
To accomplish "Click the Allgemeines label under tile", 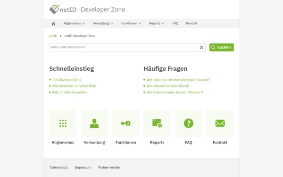I will pyautogui.click(x=63, y=143).
